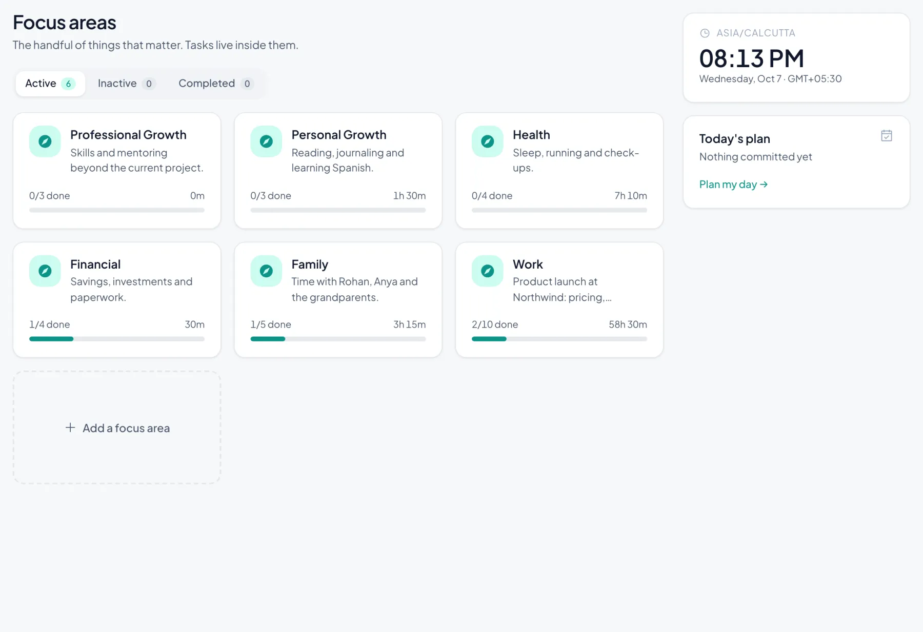Click the '08:13 PM' clock time
The image size is (923, 632).
pos(752,58)
